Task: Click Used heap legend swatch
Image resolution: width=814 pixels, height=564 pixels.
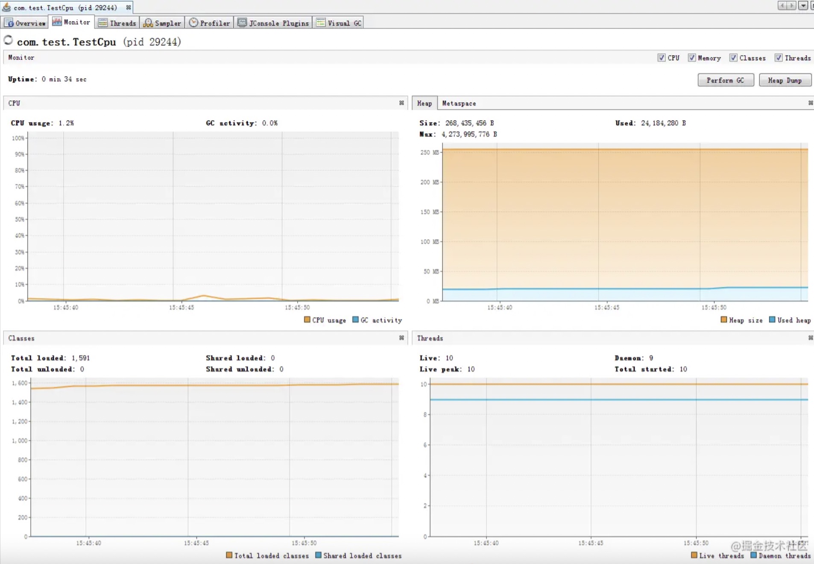Action: [772, 320]
